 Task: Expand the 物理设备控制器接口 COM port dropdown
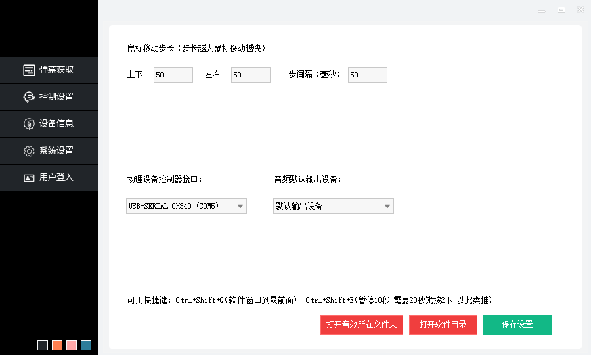(x=240, y=206)
